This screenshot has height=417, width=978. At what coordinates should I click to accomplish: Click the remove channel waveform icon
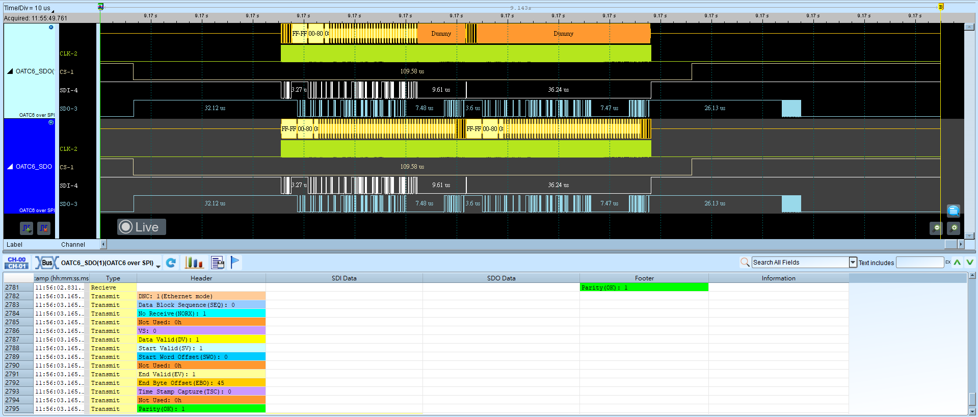point(44,228)
